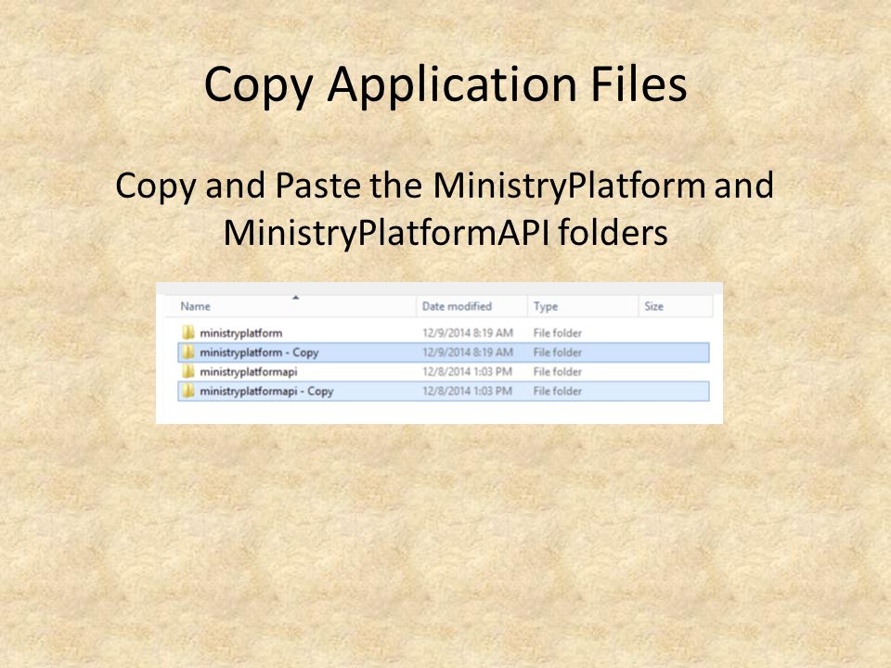This screenshot has width=891, height=668.
Task: Click the ministryplatform - Copy folder icon
Action: pos(188,353)
